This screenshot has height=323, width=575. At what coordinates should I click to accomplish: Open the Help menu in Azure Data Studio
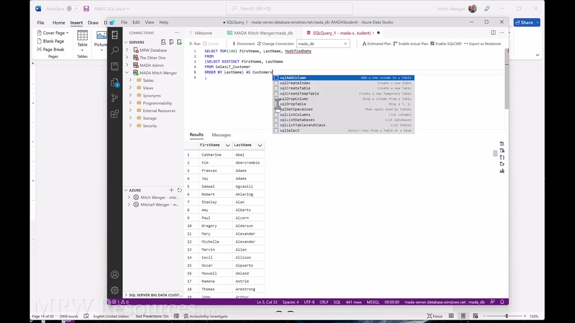tap(164, 22)
